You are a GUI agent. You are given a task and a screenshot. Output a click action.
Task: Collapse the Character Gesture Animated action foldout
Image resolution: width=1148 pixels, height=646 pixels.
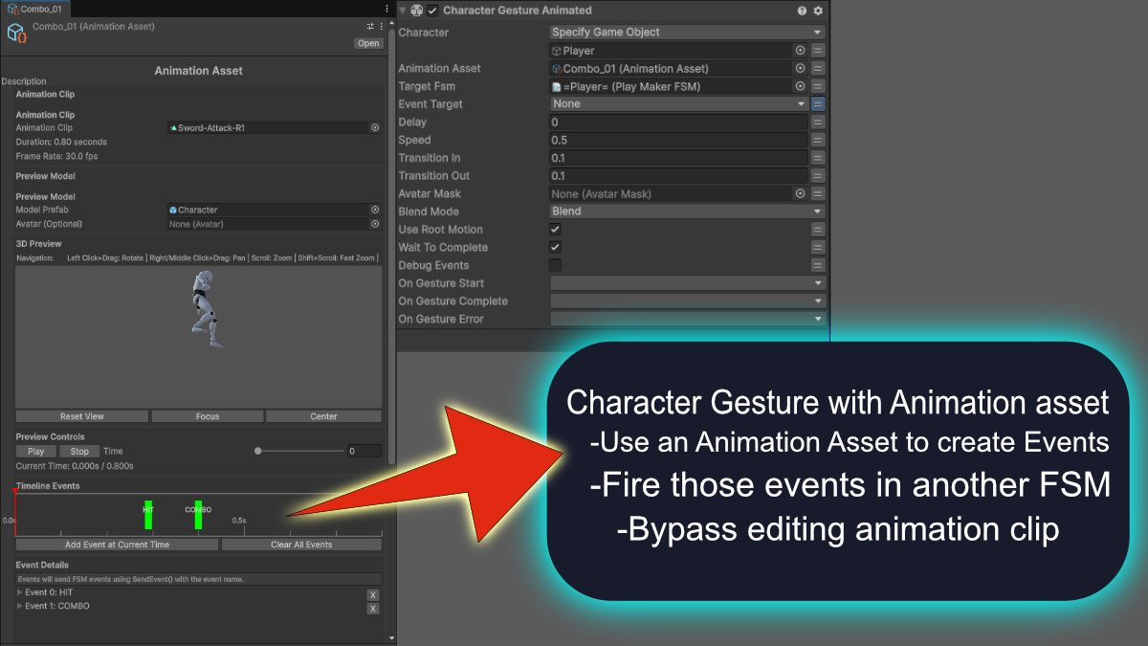tap(403, 11)
